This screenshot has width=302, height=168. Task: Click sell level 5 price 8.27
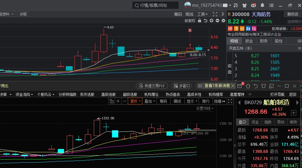(255, 56)
